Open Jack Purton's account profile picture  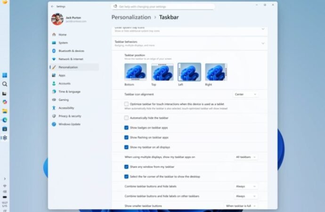click(x=57, y=19)
